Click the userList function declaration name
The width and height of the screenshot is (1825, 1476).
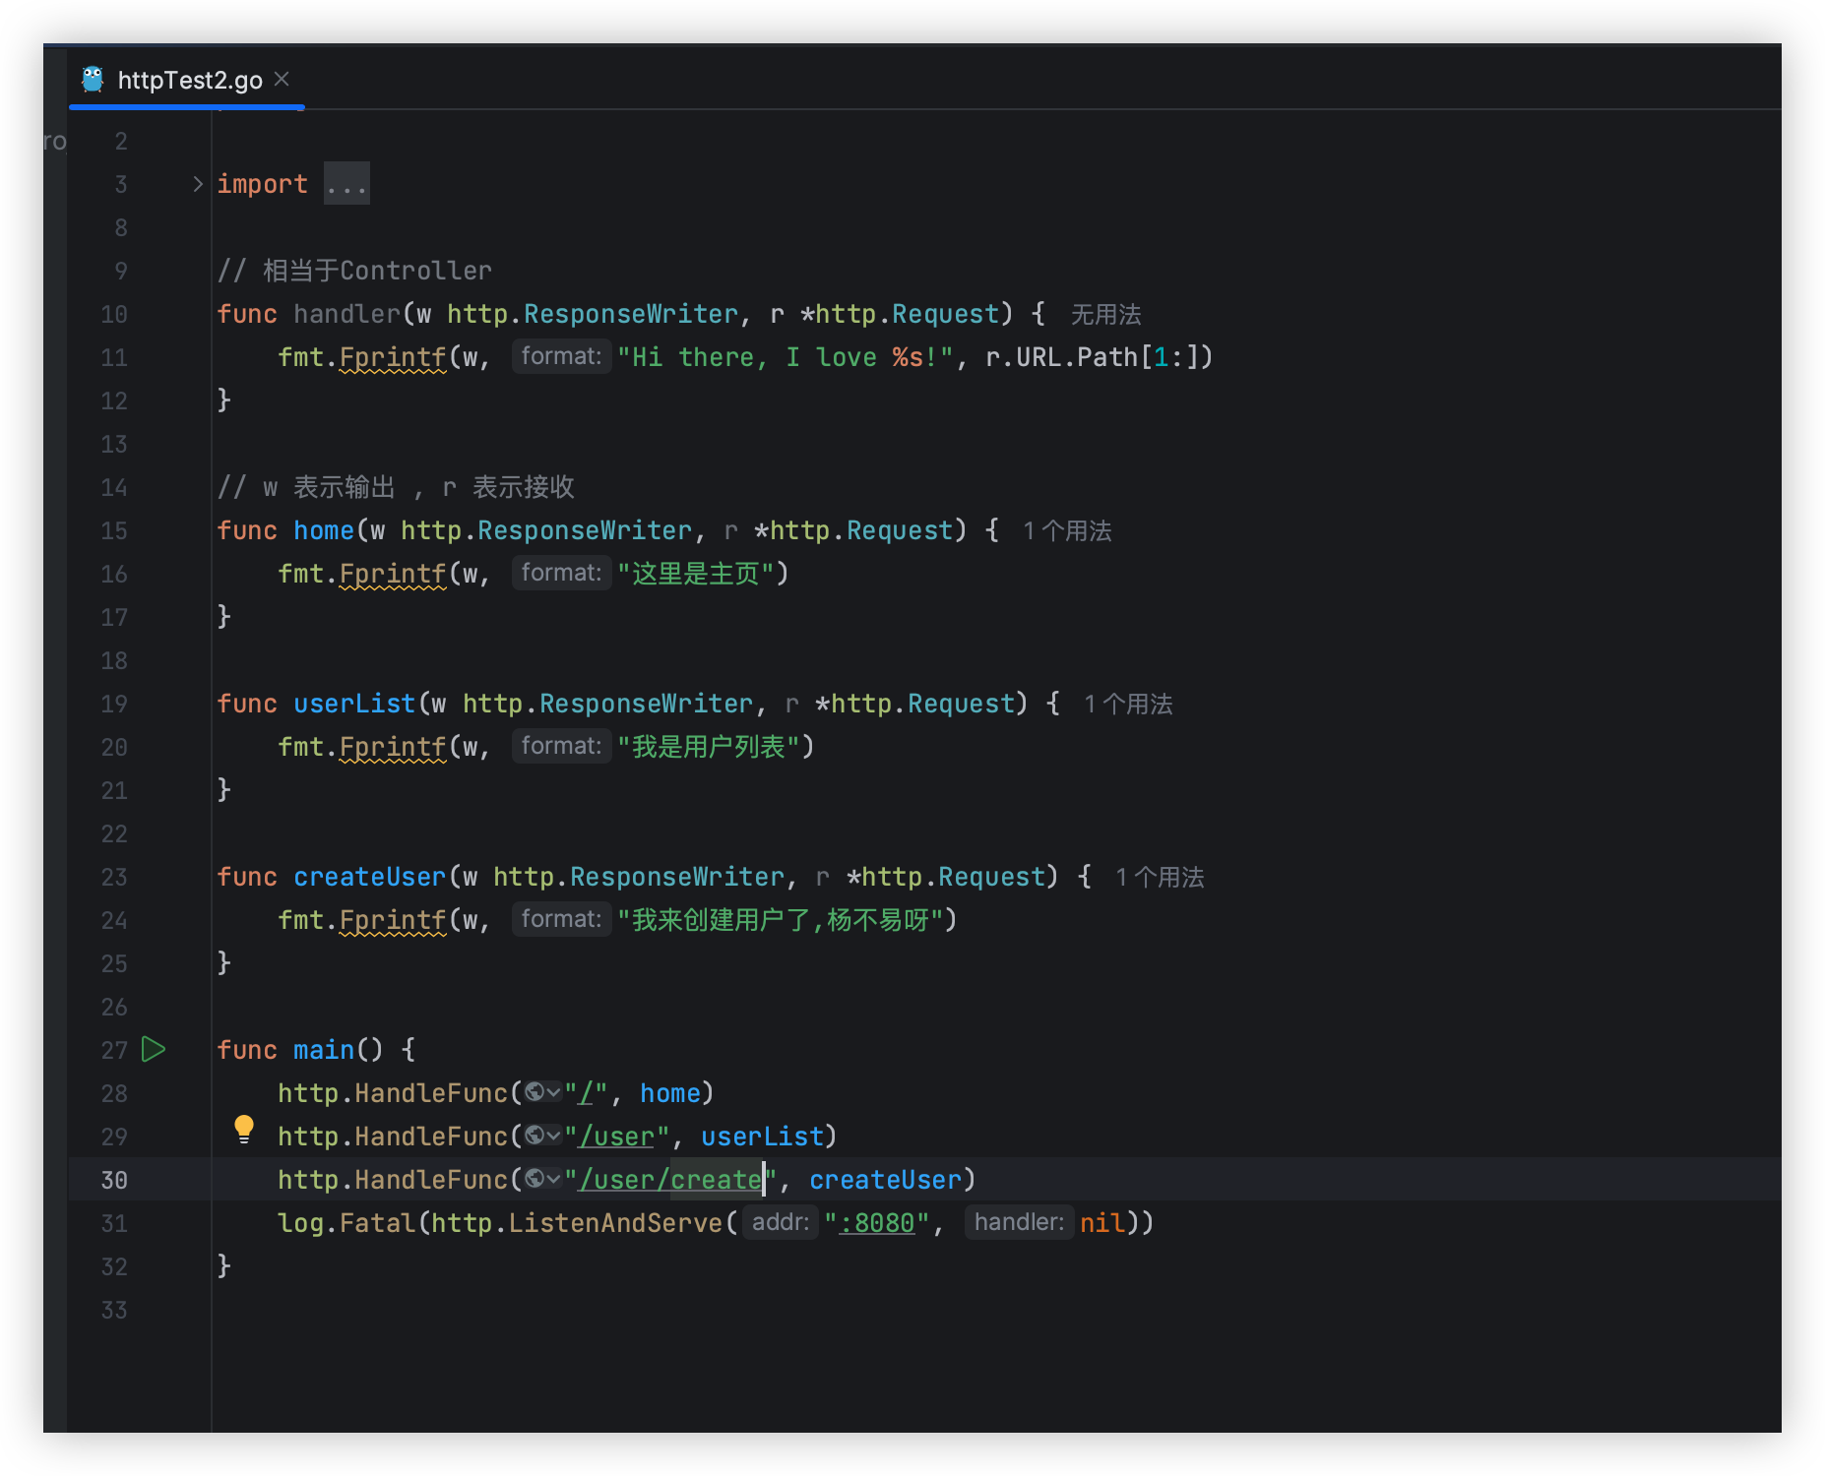click(354, 704)
